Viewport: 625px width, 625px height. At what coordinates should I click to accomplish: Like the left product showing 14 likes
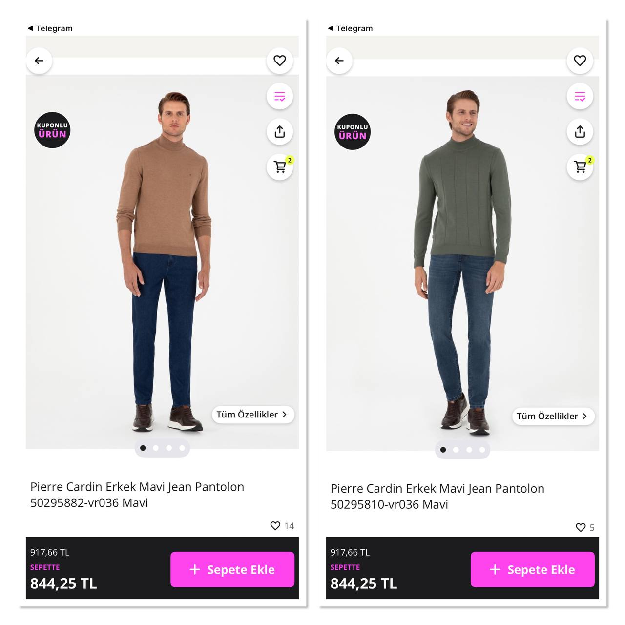(x=275, y=526)
